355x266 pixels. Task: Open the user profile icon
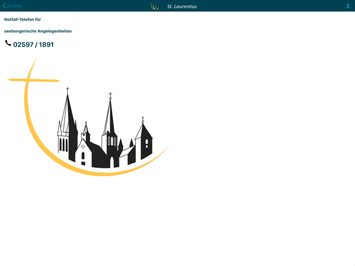tap(348, 6)
